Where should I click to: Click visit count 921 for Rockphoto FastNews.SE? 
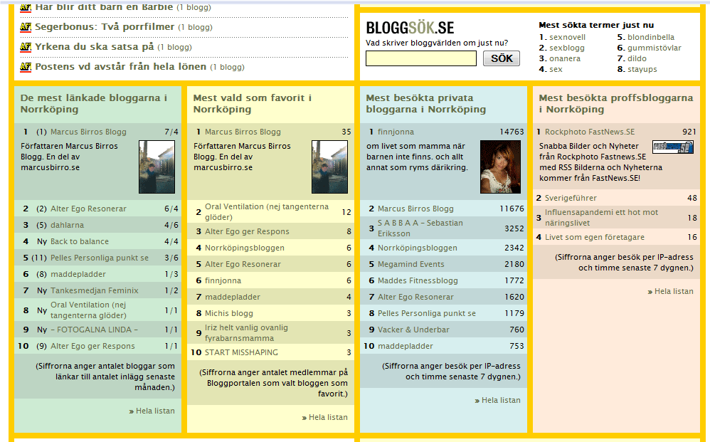coord(689,132)
